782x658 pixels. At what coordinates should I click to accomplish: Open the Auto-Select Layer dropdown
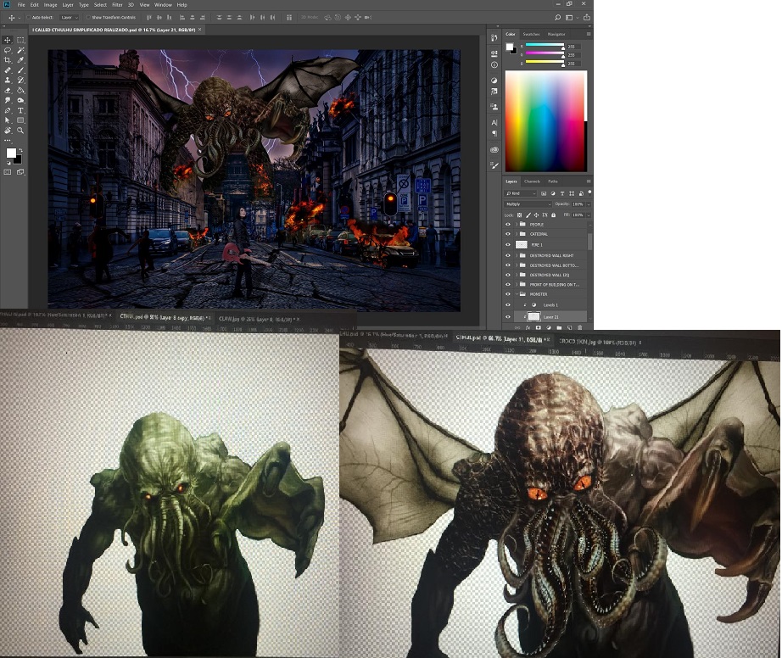69,18
